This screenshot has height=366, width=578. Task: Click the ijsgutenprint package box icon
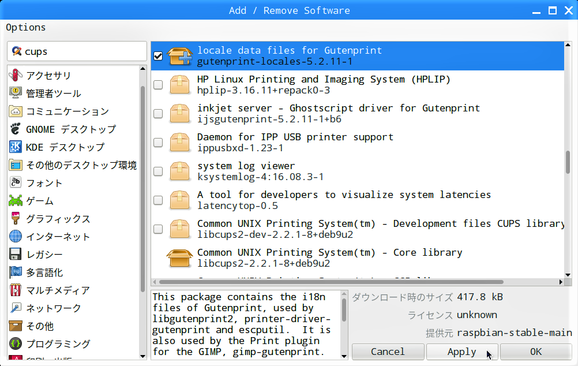tap(179, 113)
